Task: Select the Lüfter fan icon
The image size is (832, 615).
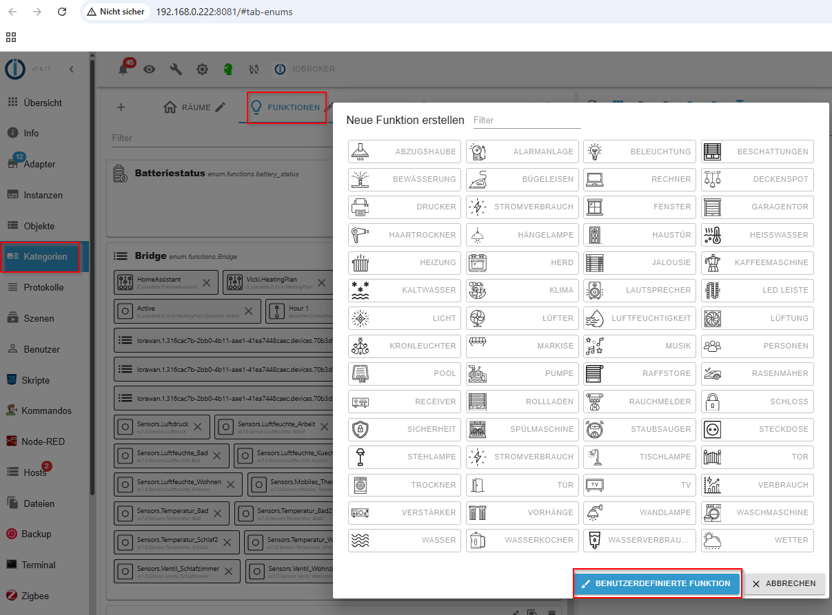Action: pyautogui.click(x=477, y=318)
